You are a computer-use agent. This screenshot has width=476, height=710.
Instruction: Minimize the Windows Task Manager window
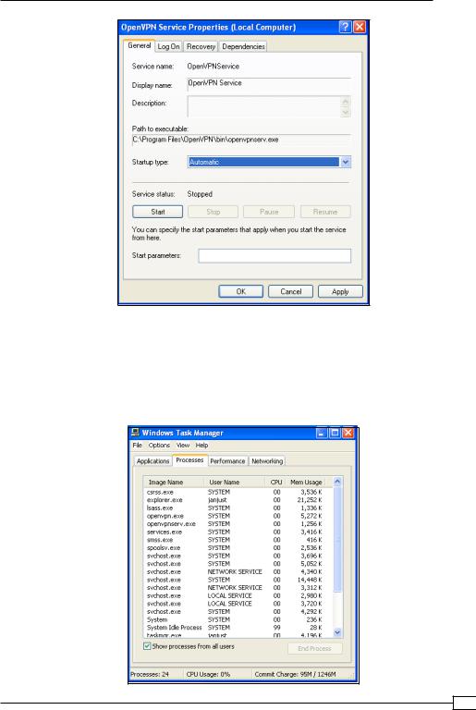click(x=322, y=433)
